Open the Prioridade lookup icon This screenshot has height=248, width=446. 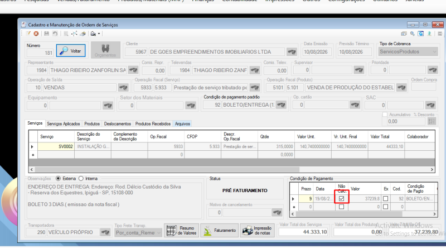(x=433, y=70)
